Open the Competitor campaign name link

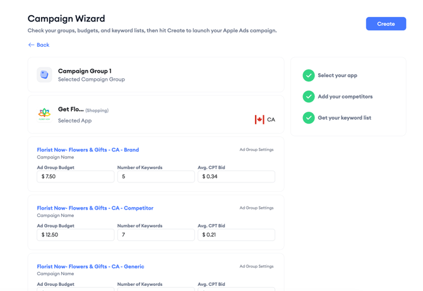tap(95, 208)
